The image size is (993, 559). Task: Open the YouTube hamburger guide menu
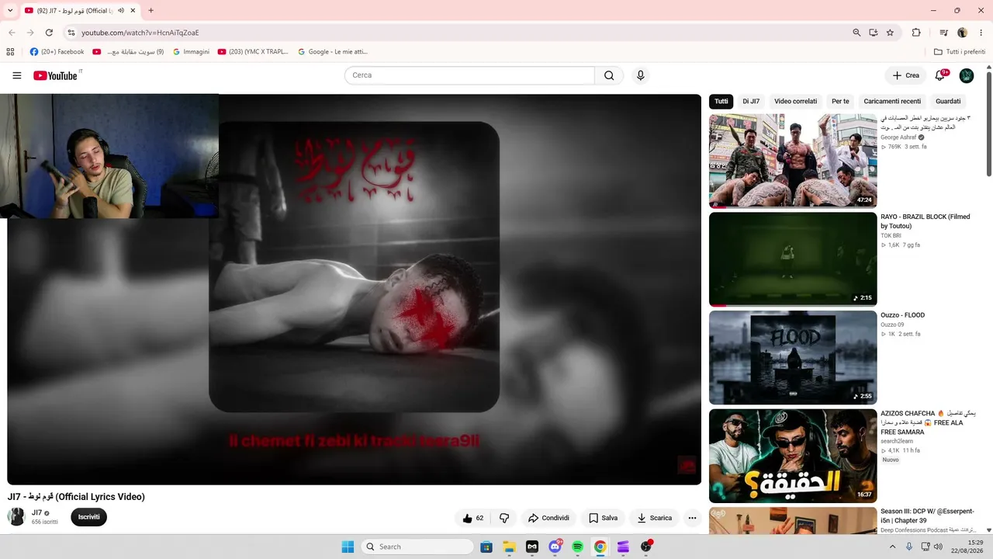coord(17,75)
